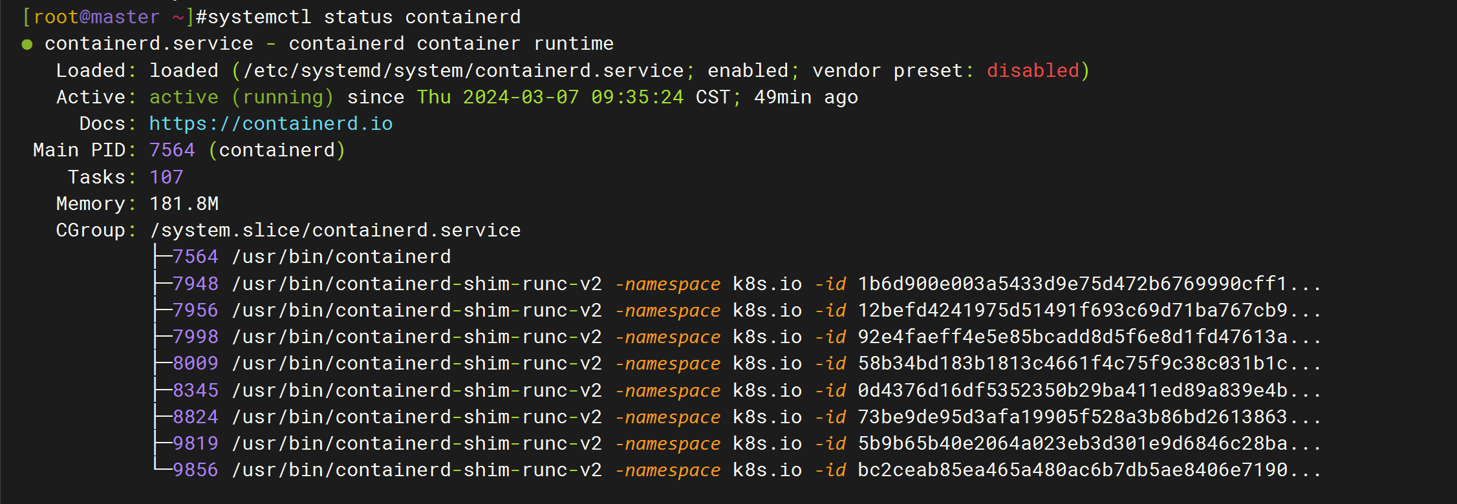The image size is (1457, 504).
Task: Select PID 7956 in cgroup tree
Action: pos(196,310)
